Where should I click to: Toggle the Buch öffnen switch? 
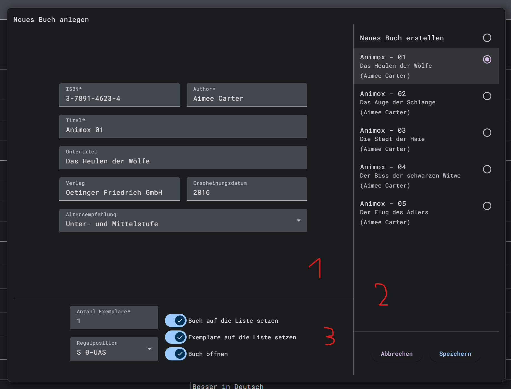(176, 354)
